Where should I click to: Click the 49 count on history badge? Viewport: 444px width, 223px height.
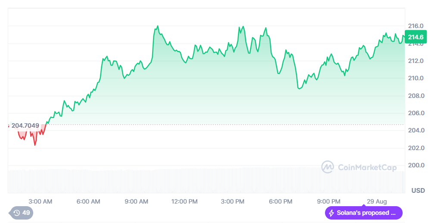click(26, 213)
